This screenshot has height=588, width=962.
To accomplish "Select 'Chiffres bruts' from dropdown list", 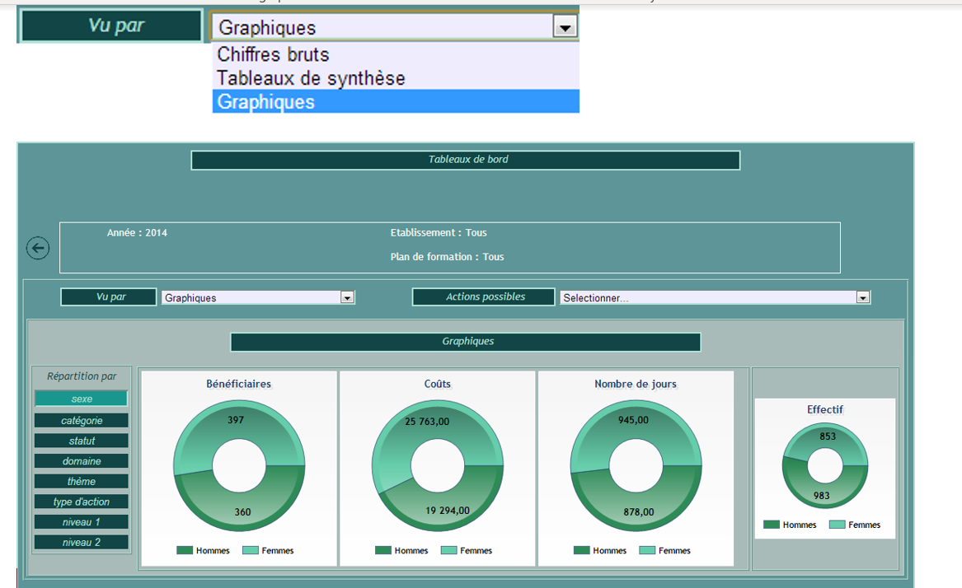I will 273,55.
